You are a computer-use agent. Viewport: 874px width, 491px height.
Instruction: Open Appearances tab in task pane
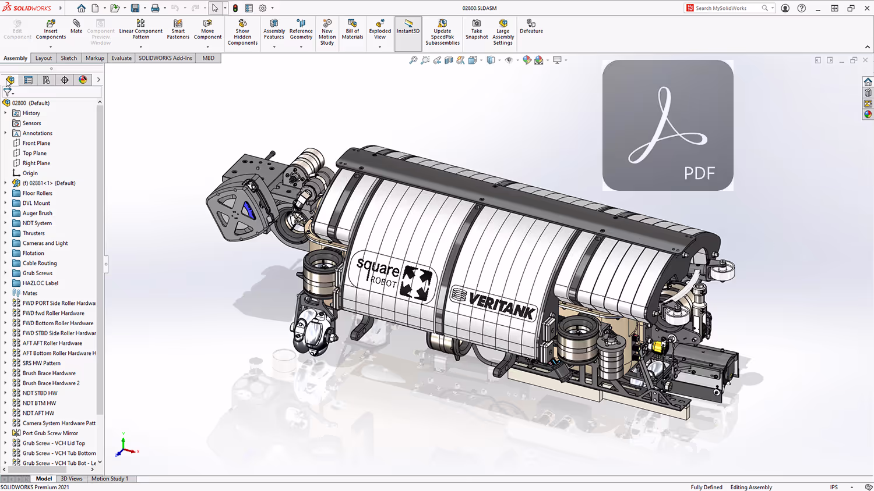[868, 114]
